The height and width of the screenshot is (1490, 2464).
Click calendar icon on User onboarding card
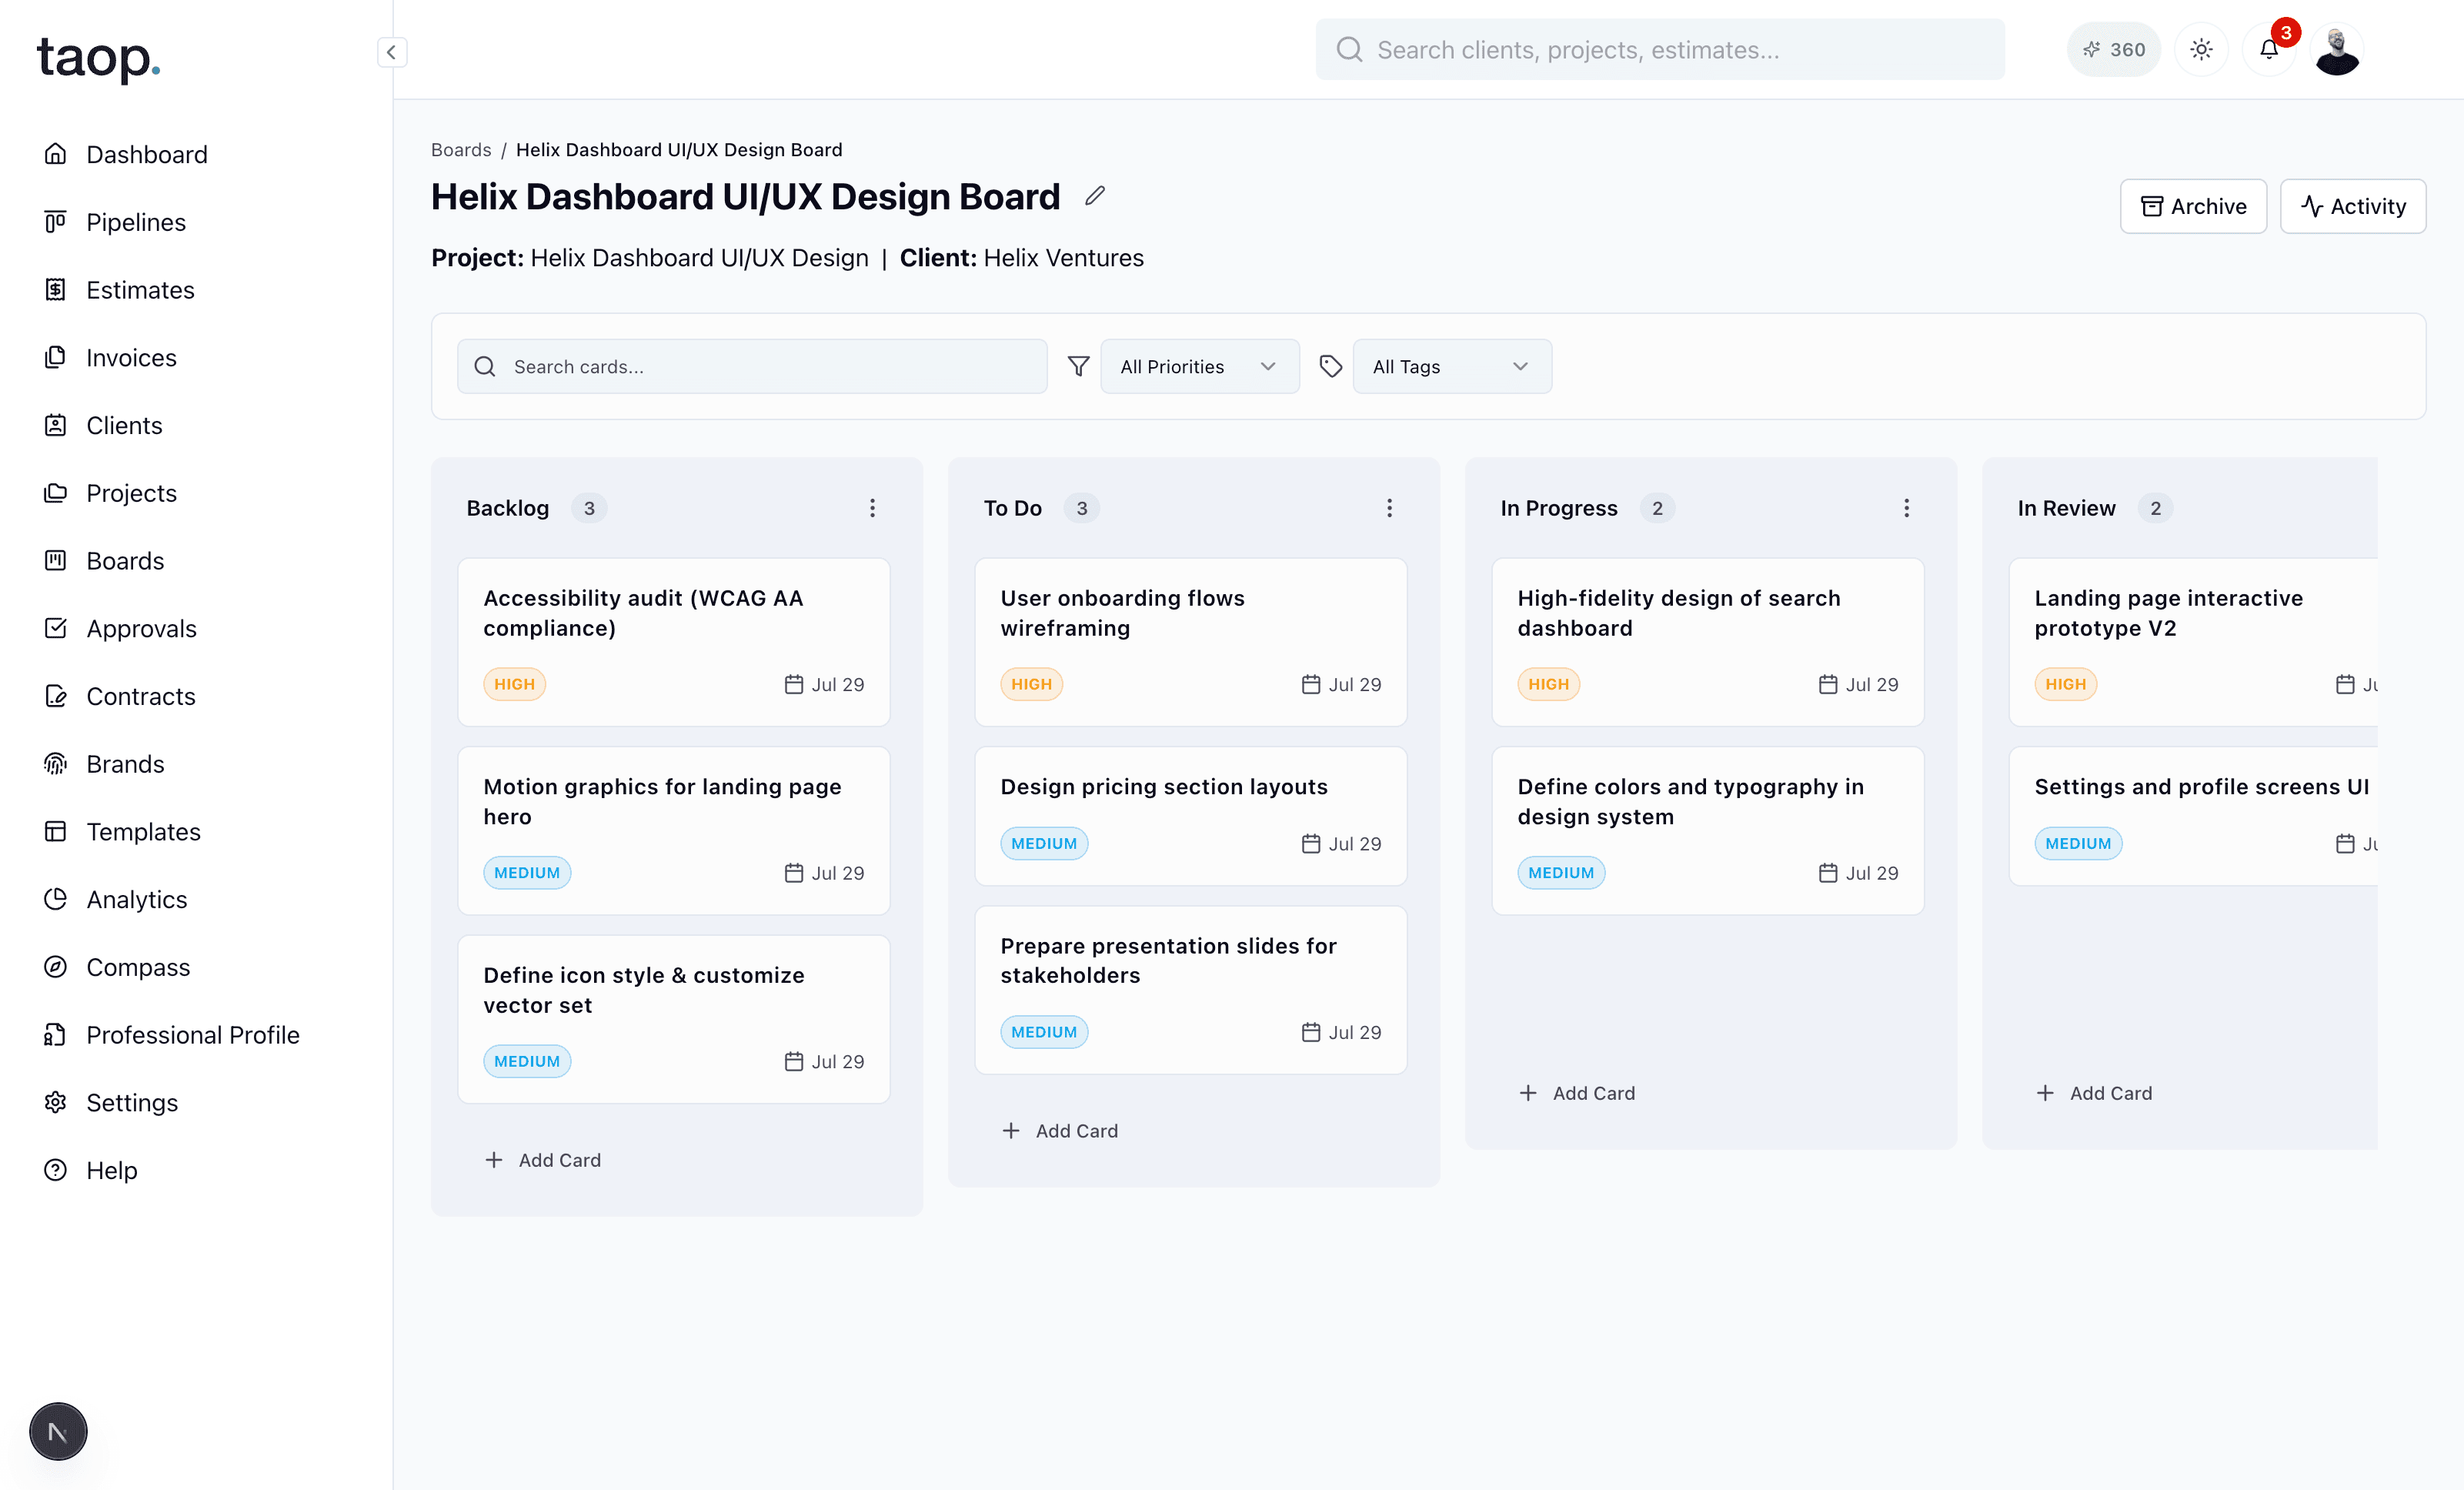coord(1311,684)
